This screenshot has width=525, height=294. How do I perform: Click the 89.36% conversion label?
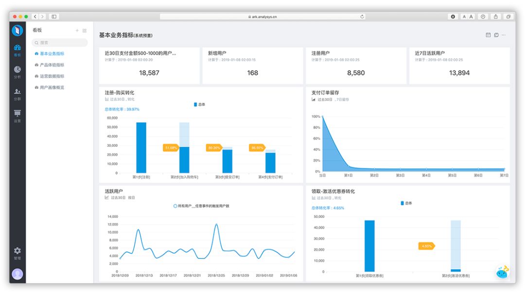click(x=214, y=148)
